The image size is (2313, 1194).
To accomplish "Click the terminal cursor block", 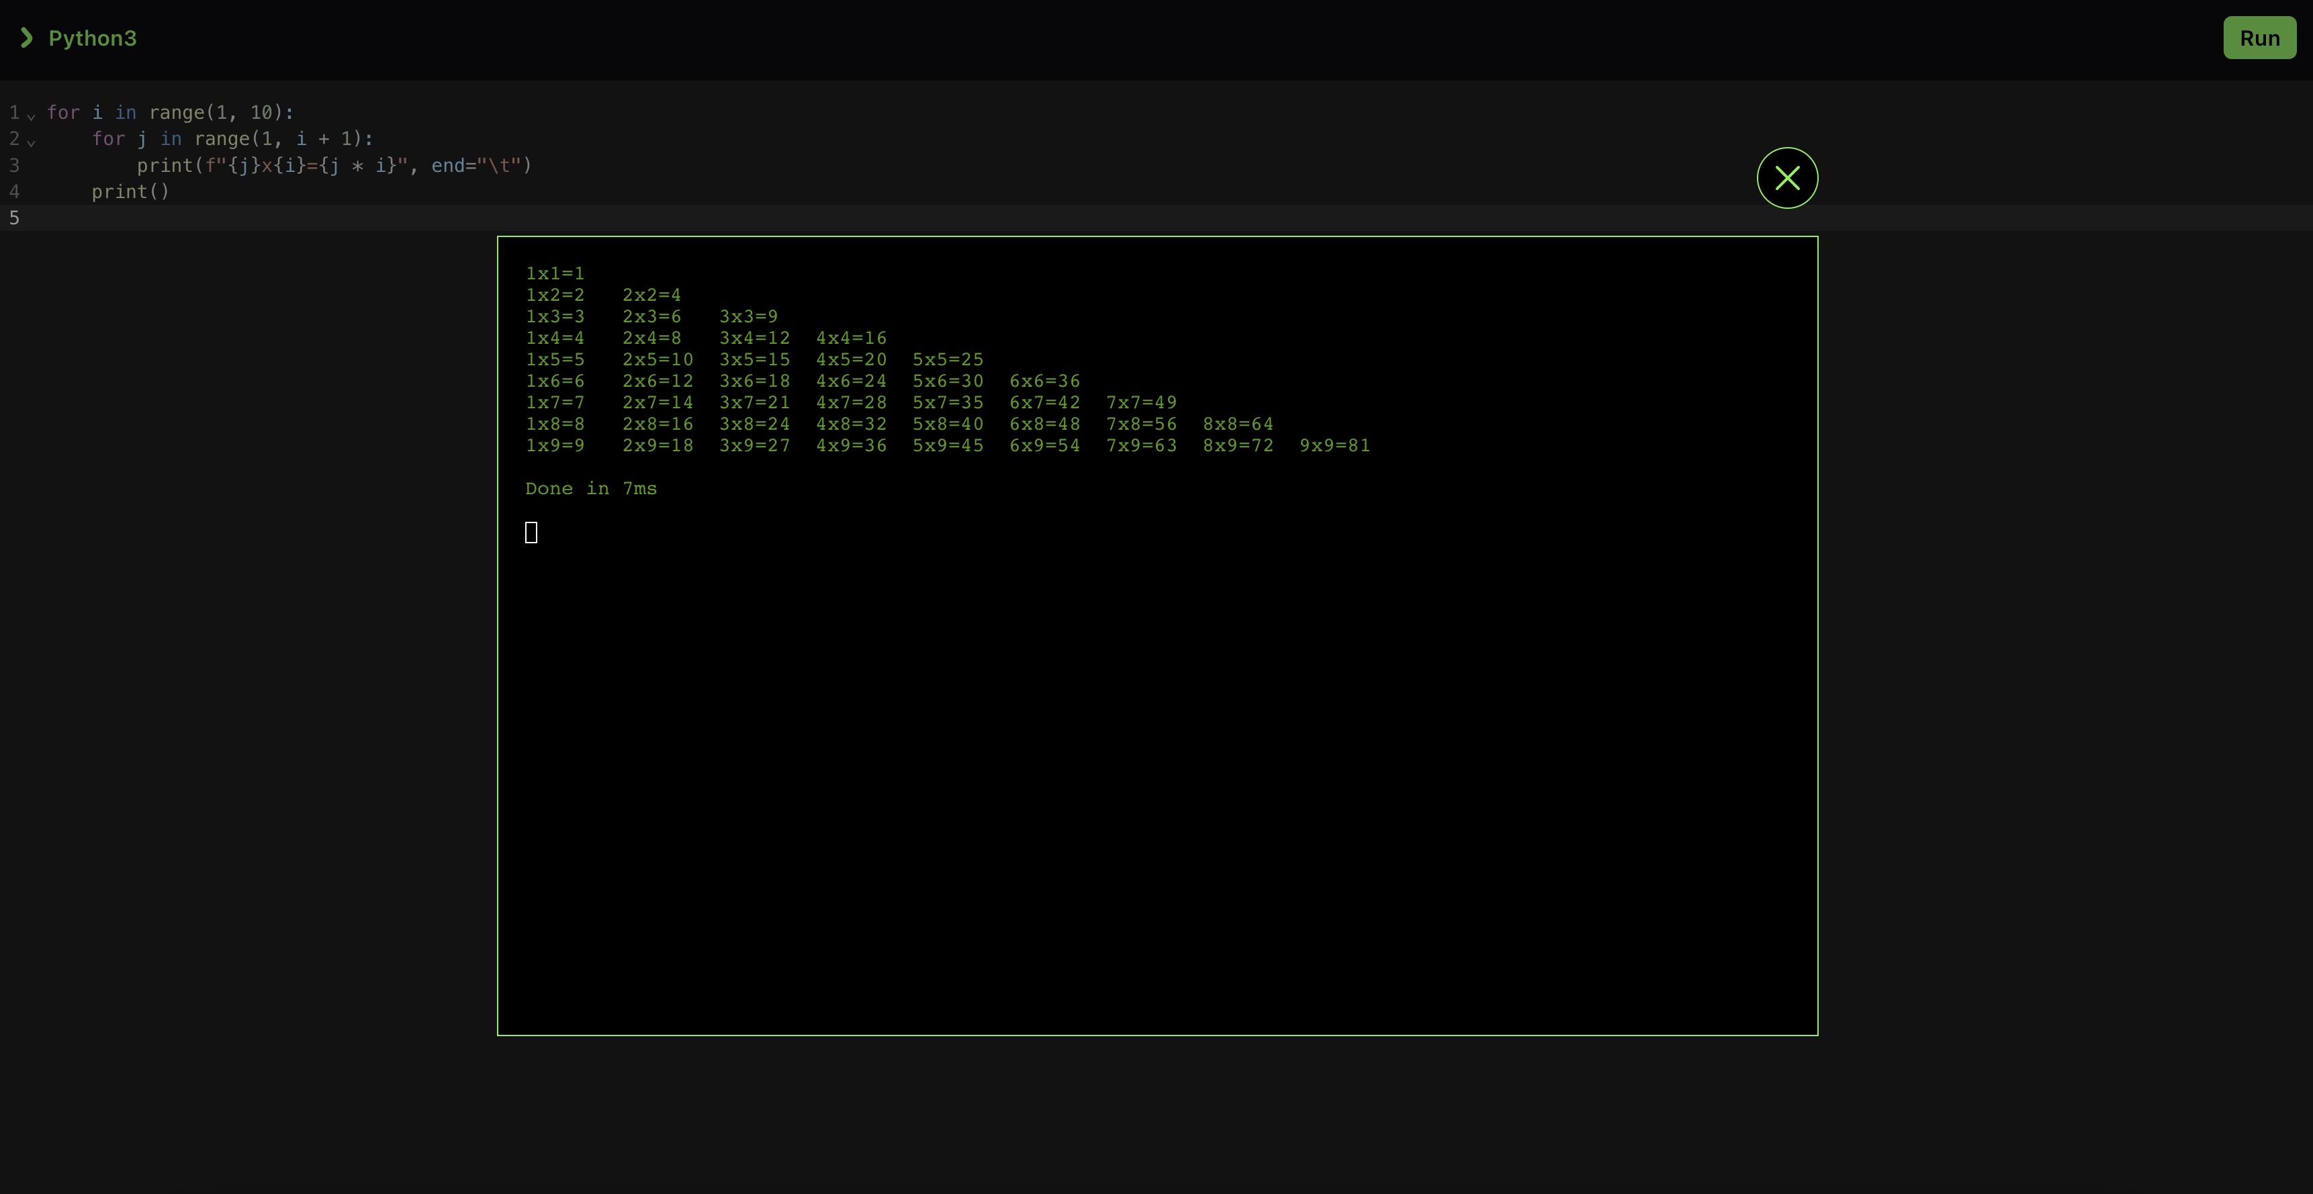I will click(531, 533).
